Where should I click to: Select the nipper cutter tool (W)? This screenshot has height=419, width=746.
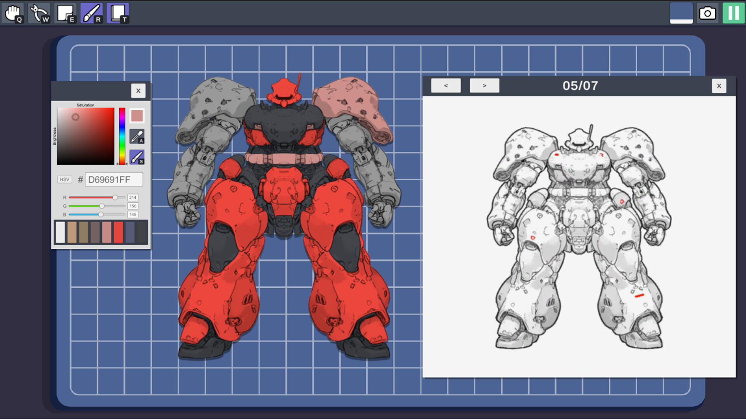39,13
